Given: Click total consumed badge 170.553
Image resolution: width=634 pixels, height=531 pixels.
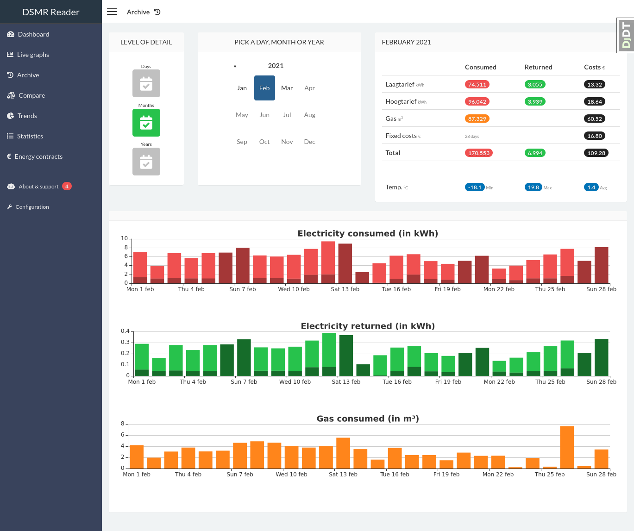Looking at the screenshot, I should pos(479,153).
